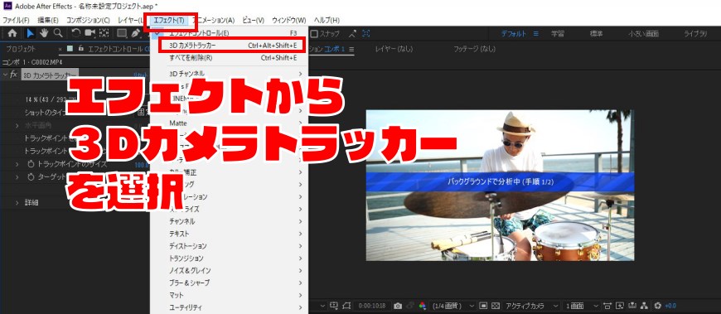Click the Timeline icon in viewer footer
Screen dimensions: 721x314
tap(631, 306)
